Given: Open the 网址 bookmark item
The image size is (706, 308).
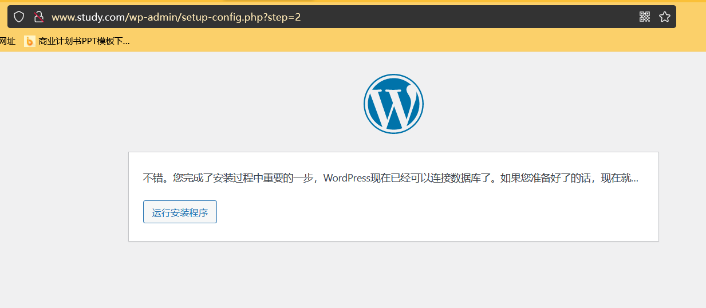Looking at the screenshot, I should coord(7,41).
